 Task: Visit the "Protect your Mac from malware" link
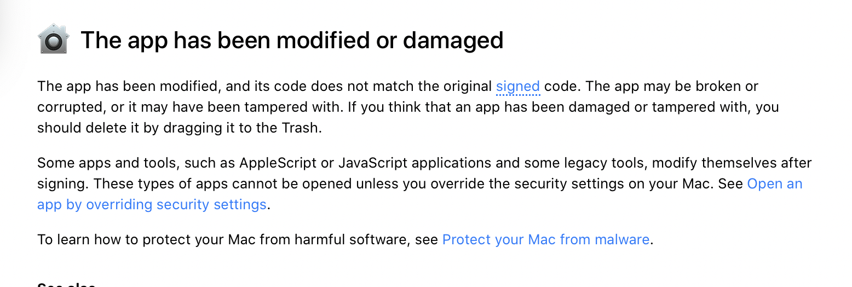tap(546, 239)
